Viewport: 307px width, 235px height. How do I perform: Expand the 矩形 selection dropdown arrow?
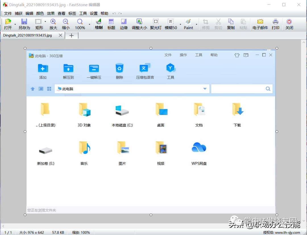(x=45, y=22)
